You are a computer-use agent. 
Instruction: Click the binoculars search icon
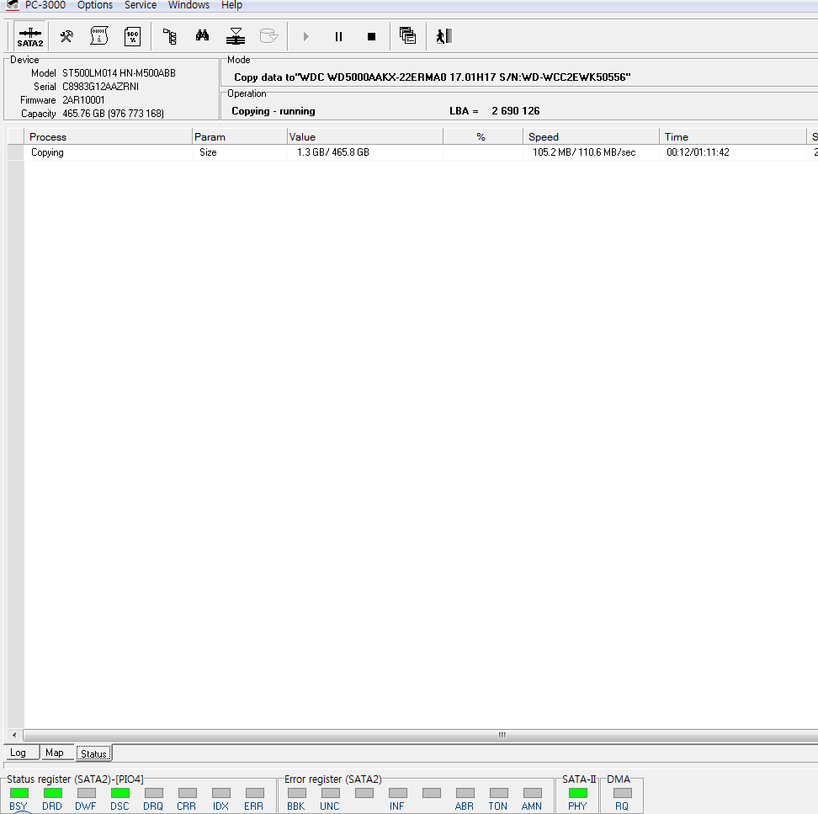tap(203, 36)
